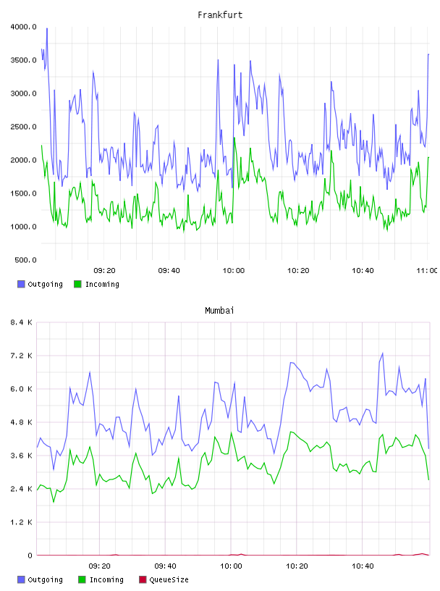
Task: Click the Outgoing legend label under Frankfurt
Action: [x=45, y=284]
